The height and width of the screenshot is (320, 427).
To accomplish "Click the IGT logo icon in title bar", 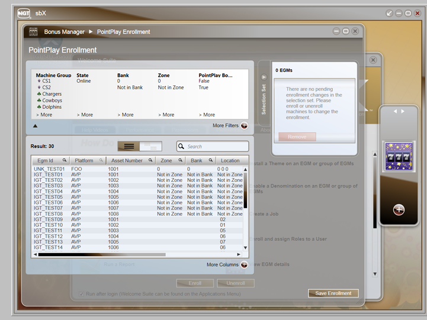I will click(24, 13).
